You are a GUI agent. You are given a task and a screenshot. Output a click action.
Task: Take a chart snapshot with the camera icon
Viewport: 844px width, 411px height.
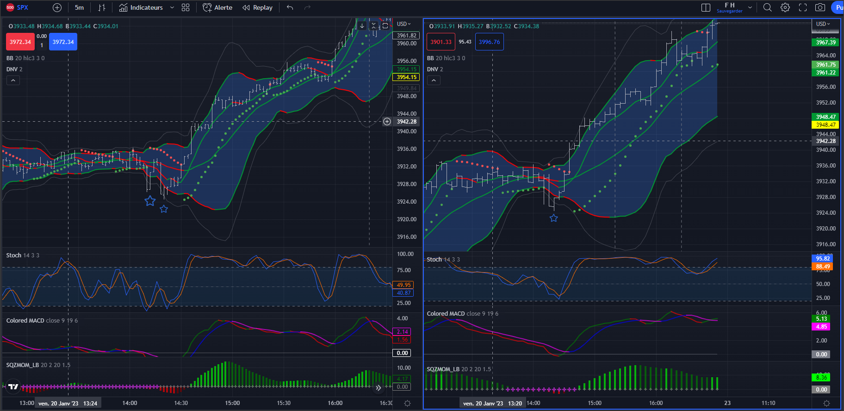820,7
